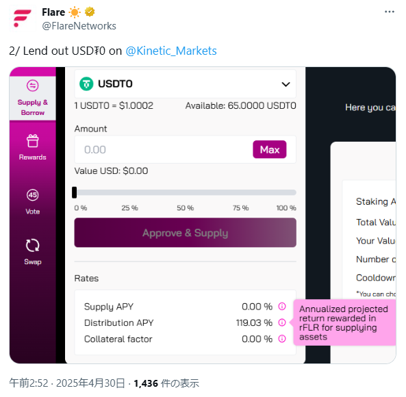Screen dimensions: 406x397
Task: Open Supply & Borrow swap-arrows icon
Action: [33, 86]
